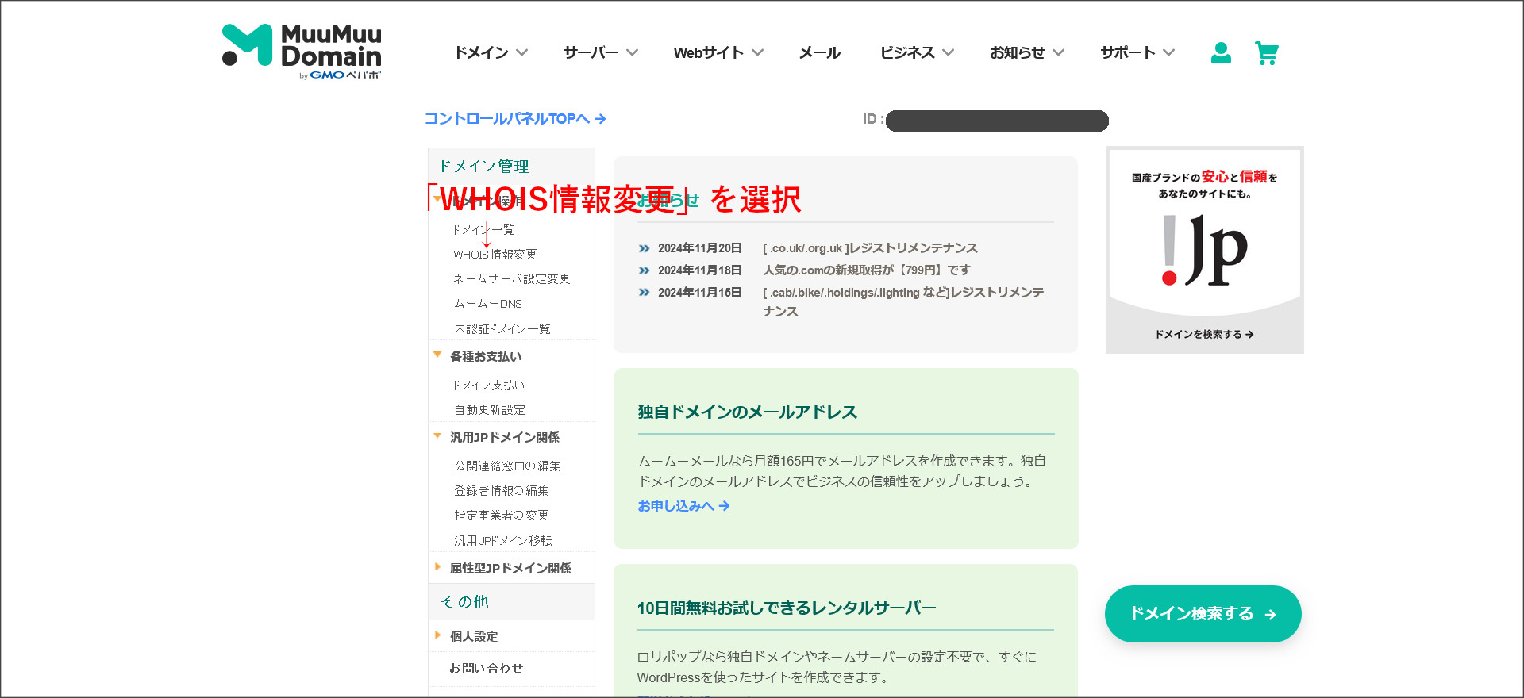This screenshot has width=1524, height=698.
Task: Open the ビジネス navigation menu label
Action: point(907,52)
